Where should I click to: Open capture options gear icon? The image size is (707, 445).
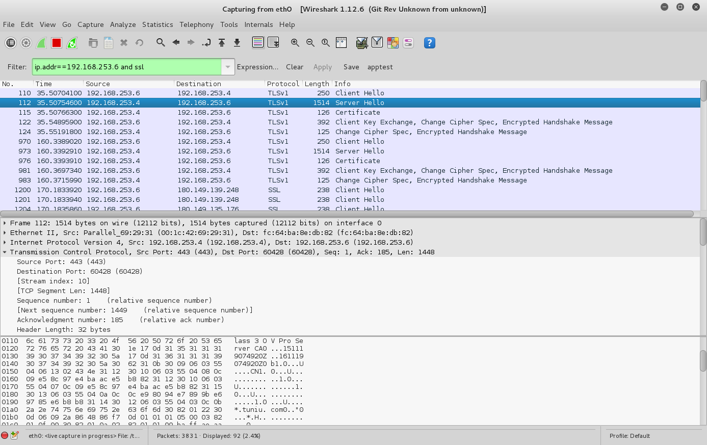coord(26,43)
